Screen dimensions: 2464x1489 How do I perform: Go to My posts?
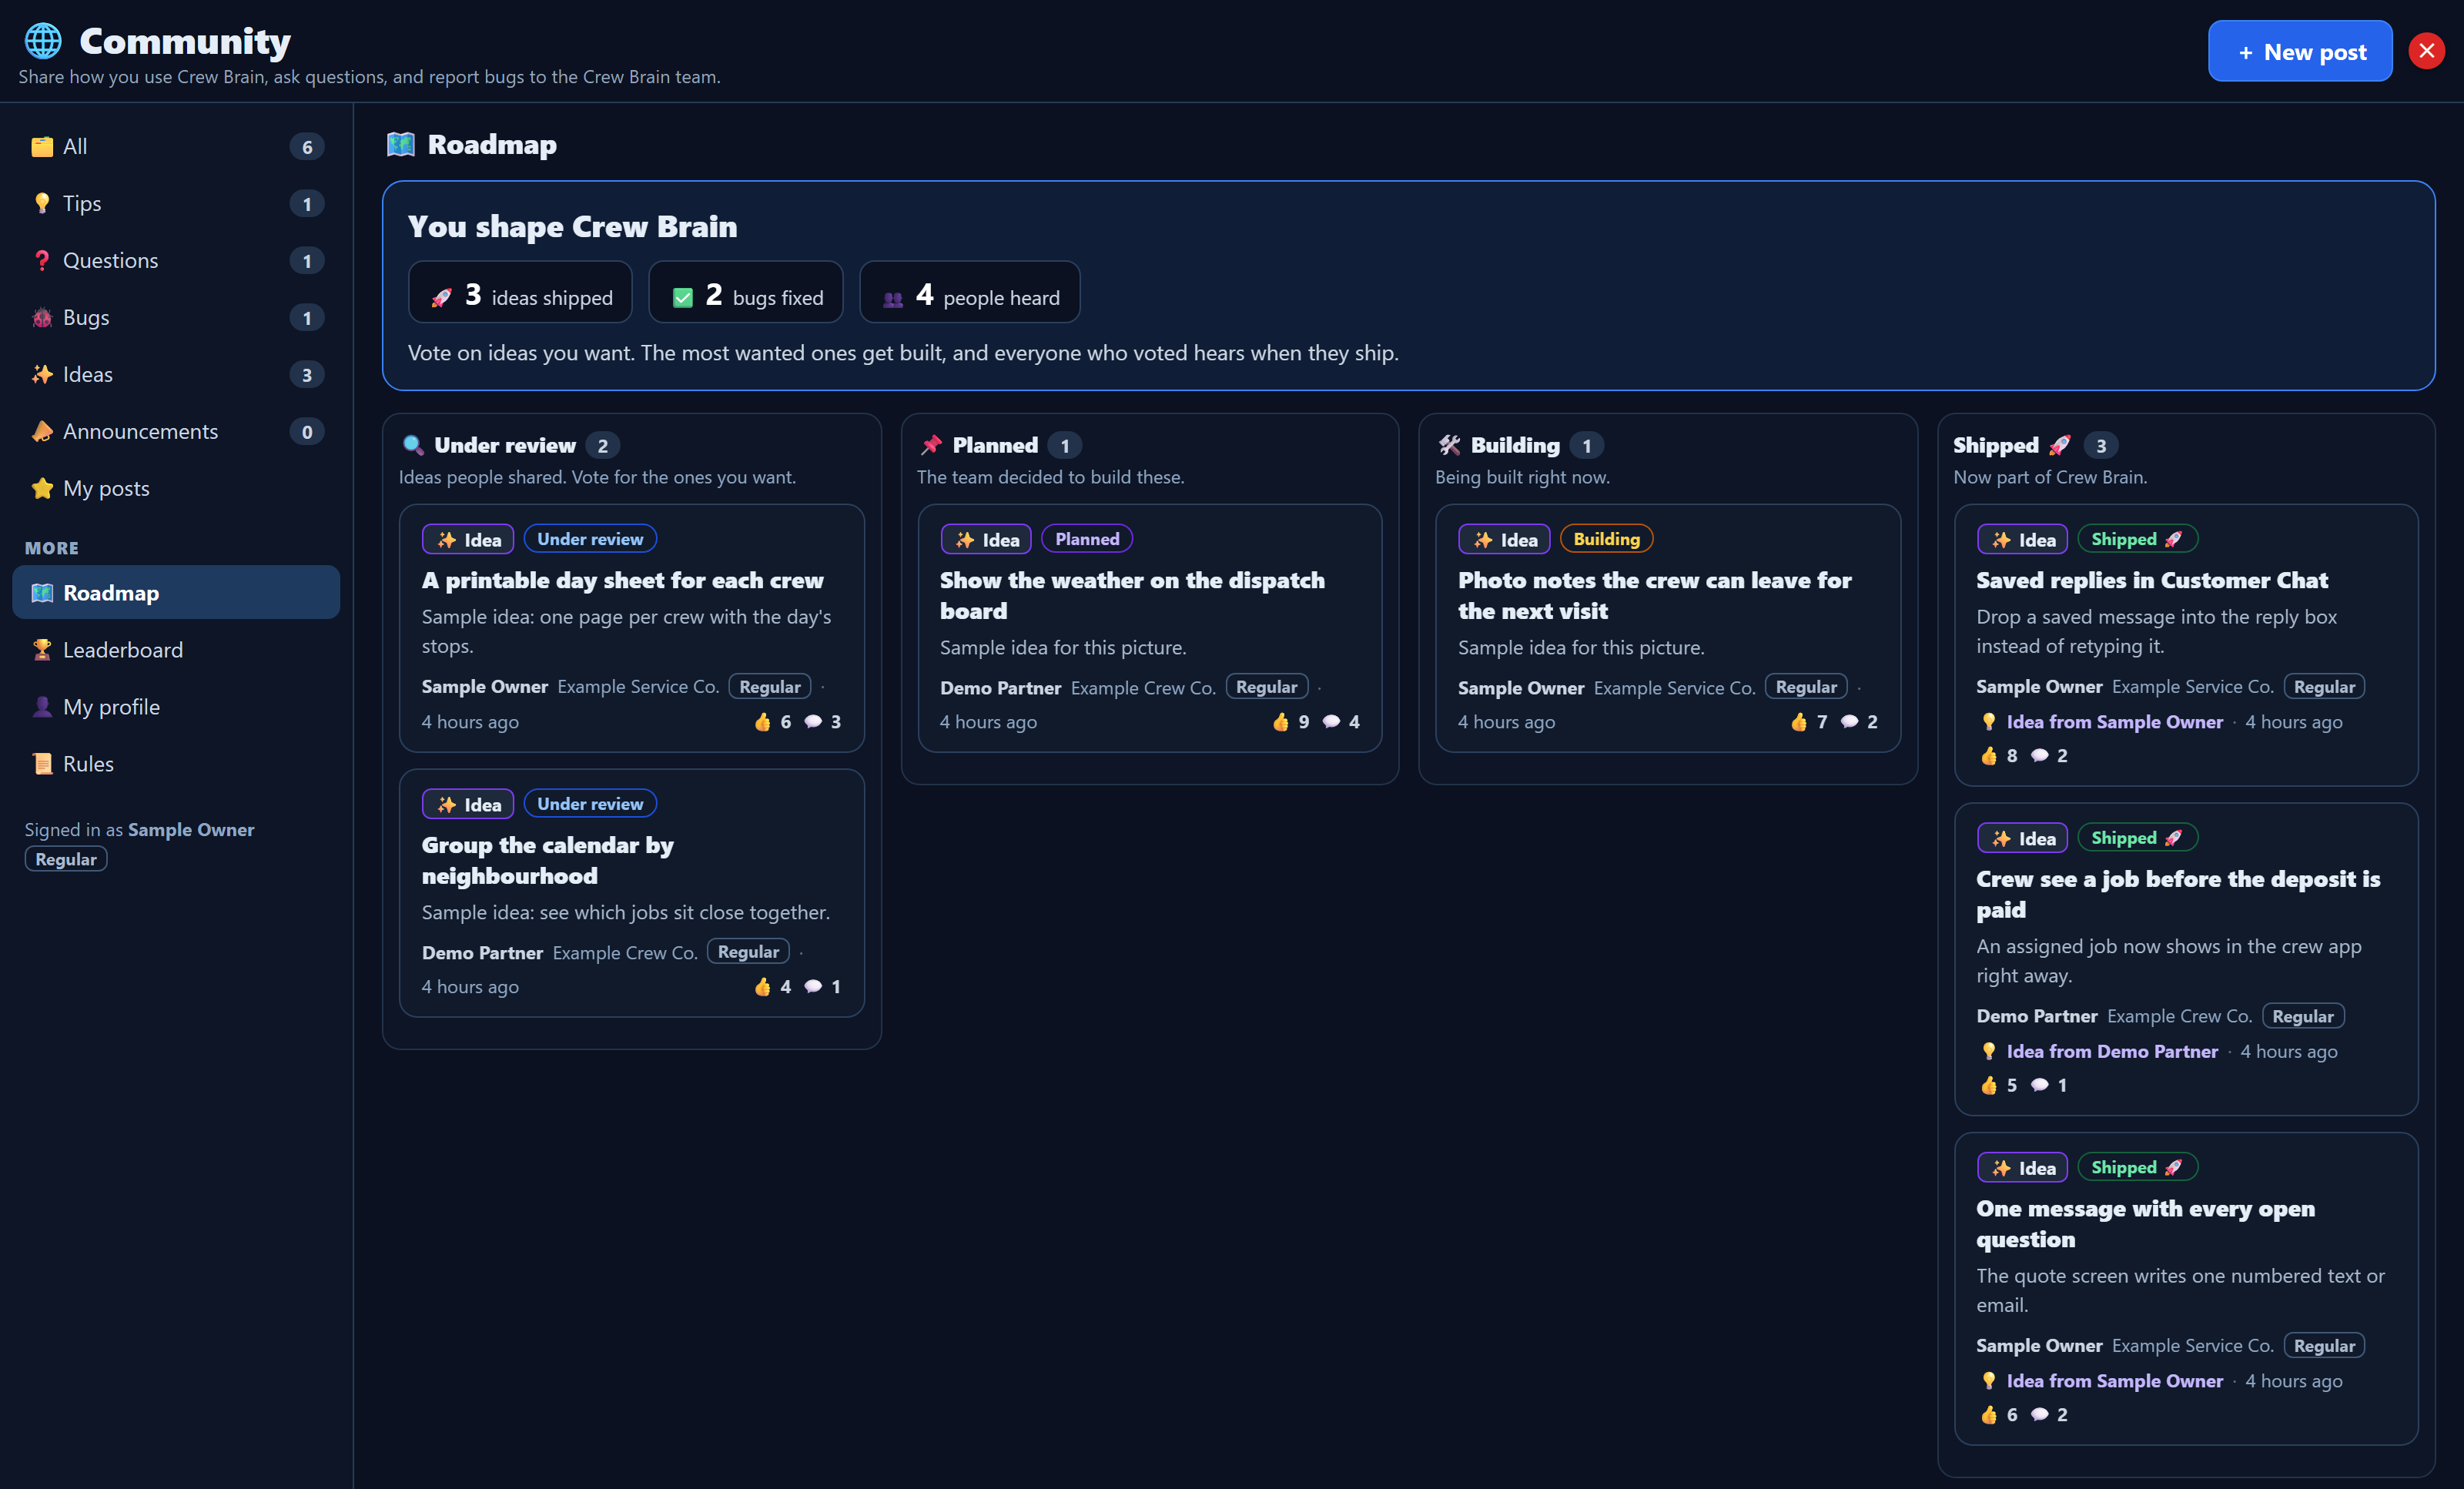176,489
